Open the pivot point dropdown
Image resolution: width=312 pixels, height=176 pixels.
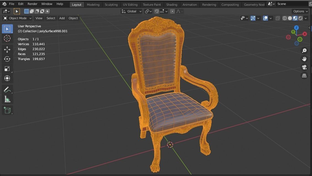pos(148,11)
